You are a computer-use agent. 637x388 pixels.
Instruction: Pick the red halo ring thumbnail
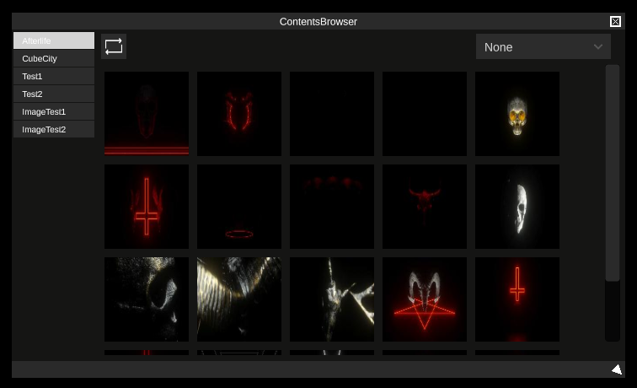coord(239,207)
